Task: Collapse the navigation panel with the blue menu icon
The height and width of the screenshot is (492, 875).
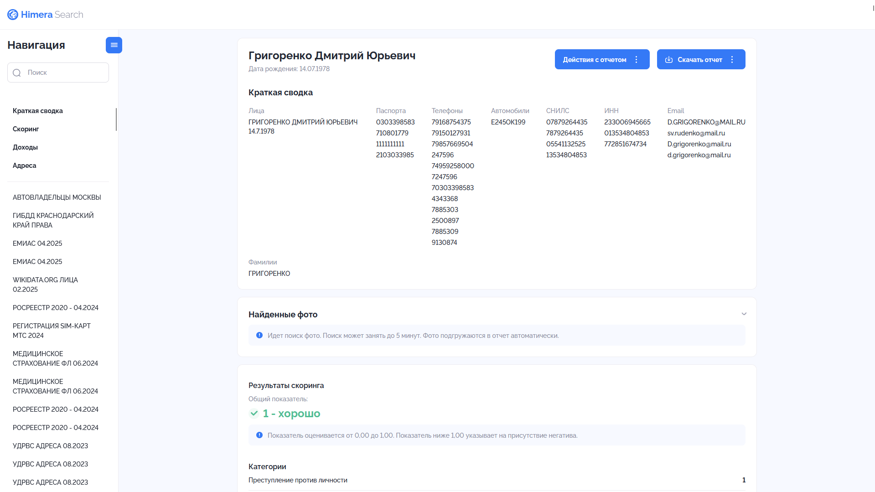Action: point(114,45)
